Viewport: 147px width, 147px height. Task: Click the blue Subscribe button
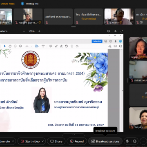[97, 41]
